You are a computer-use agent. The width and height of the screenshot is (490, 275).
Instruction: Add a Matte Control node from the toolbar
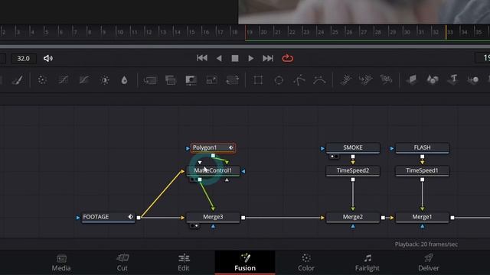191,80
